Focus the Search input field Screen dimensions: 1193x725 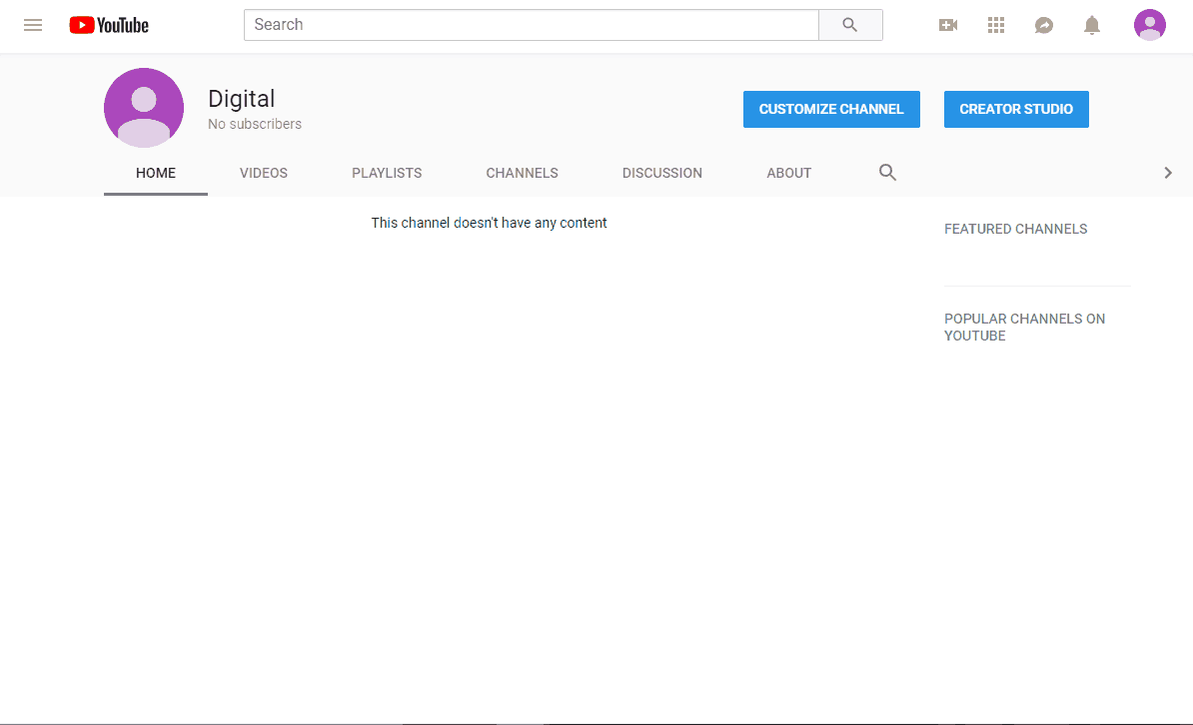pyautogui.click(x=532, y=25)
